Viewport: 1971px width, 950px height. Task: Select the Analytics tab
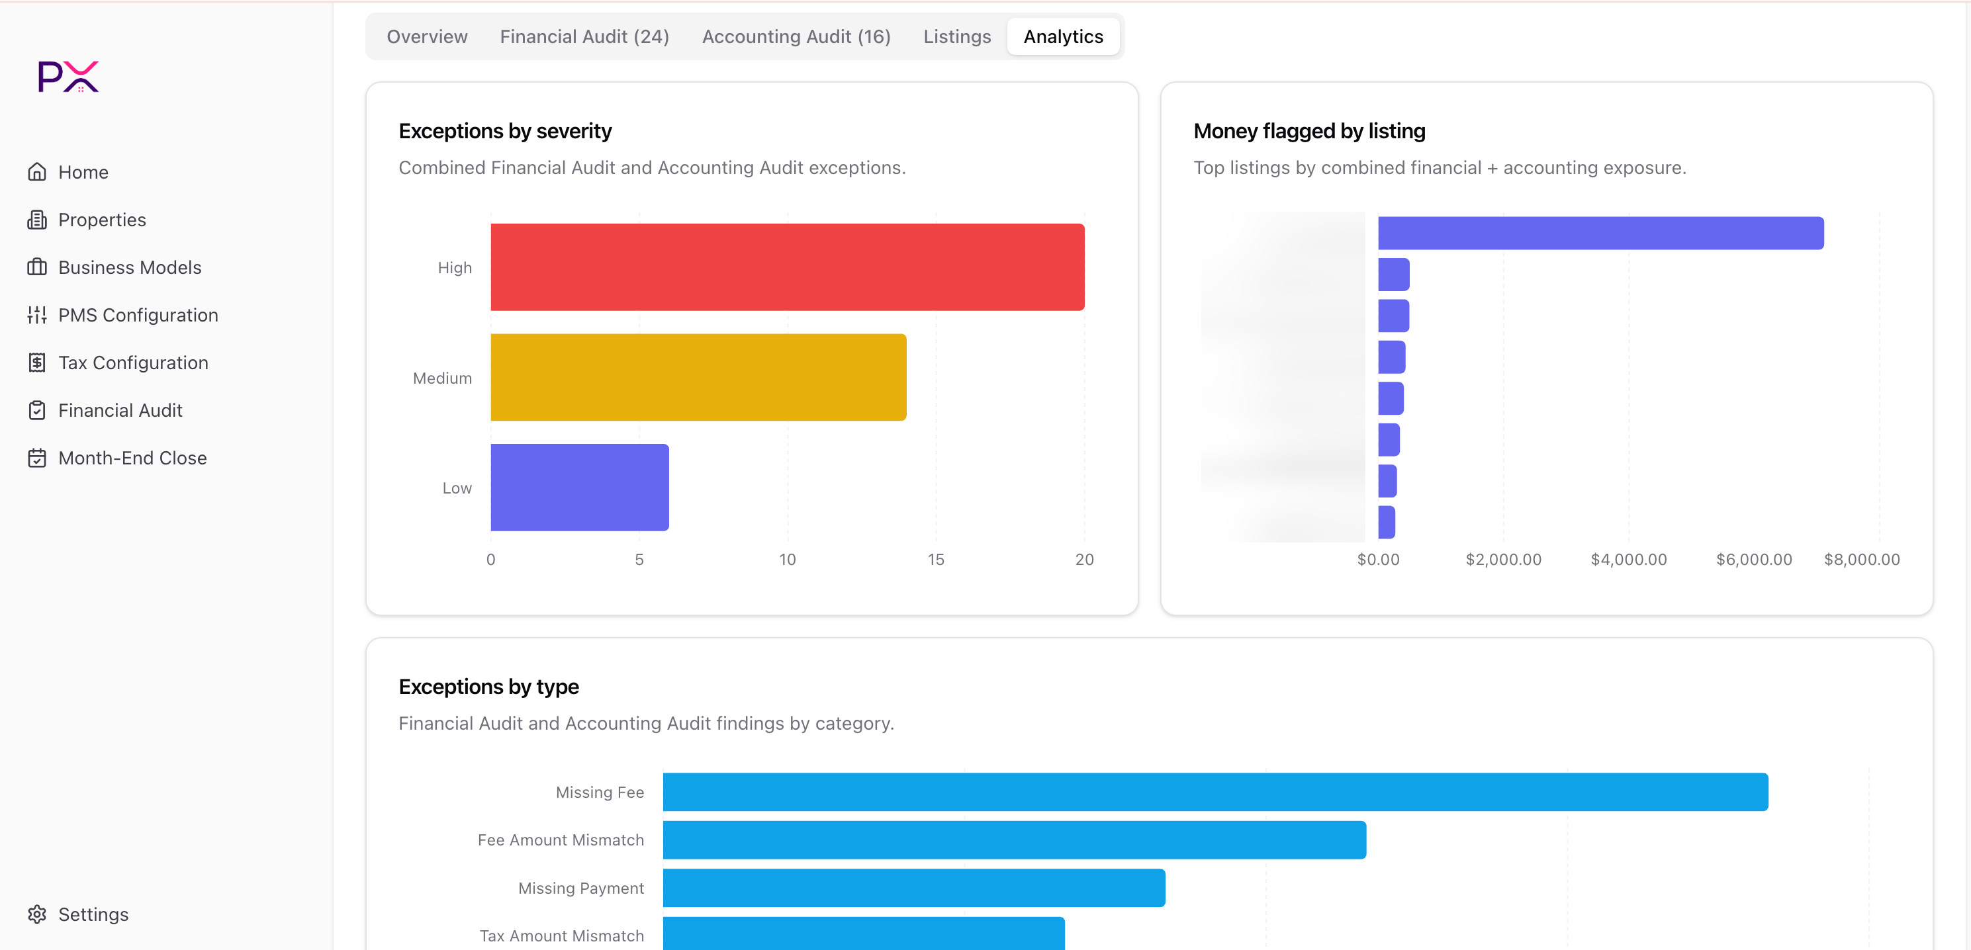pos(1063,36)
